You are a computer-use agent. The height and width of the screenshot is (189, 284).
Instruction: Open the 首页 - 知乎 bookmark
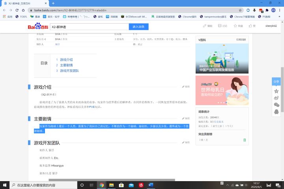(51, 17)
